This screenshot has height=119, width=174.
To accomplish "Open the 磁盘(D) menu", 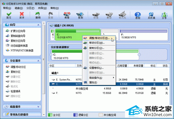I will click(x=19, y=8).
